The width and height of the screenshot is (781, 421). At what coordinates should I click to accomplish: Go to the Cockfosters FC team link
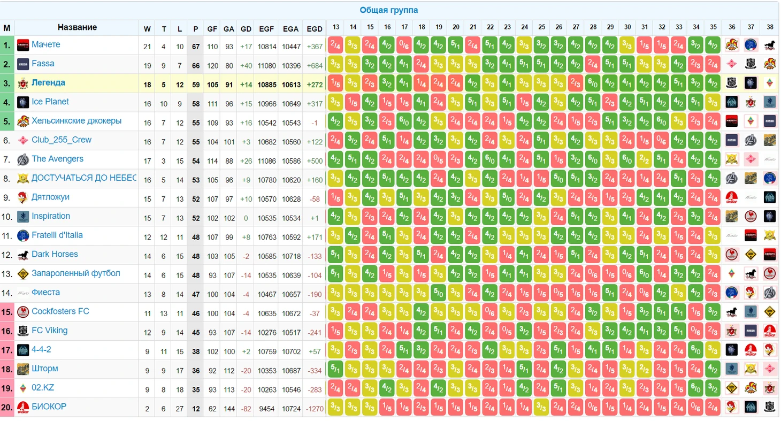click(60, 311)
